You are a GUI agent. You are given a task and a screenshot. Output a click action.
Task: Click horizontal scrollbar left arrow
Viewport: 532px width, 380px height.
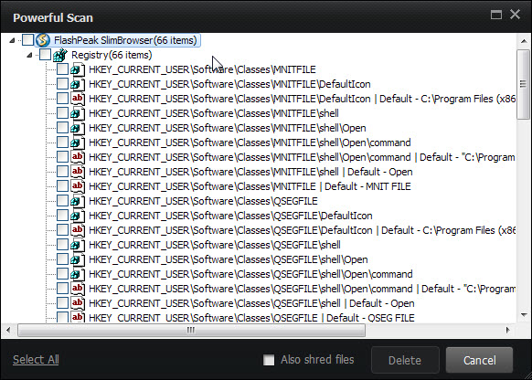pyautogui.click(x=8, y=330)
